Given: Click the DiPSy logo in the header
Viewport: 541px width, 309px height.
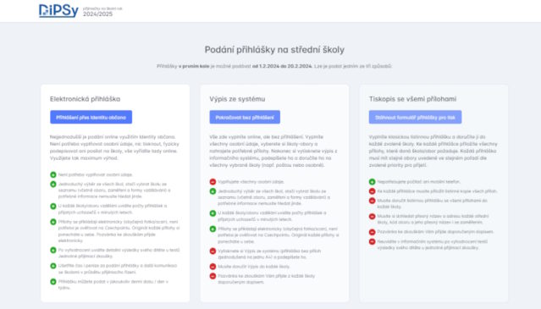Looking at the screenshot, I should click(x=58, y=11).
